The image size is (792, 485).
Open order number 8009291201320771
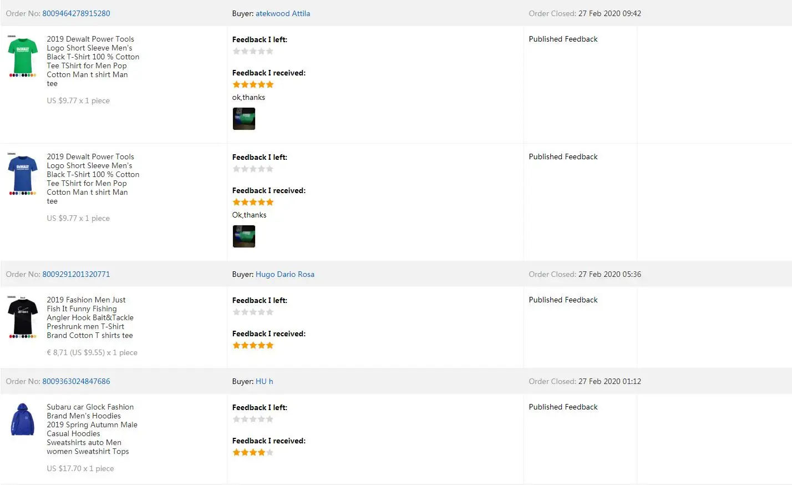tap(76, 274)
